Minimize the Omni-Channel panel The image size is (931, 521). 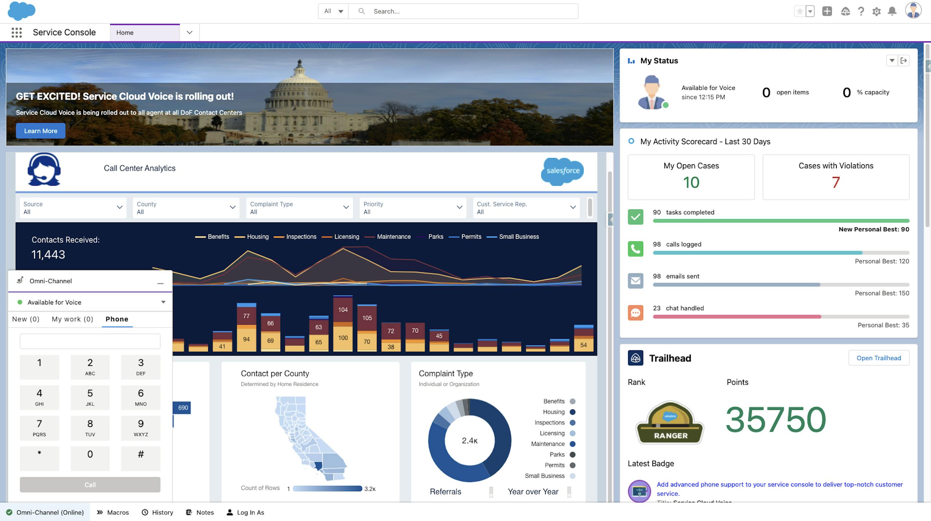tap(160, 283)
